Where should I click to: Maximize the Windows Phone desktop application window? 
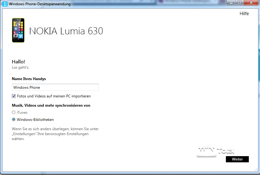click(x=240, y=3)
